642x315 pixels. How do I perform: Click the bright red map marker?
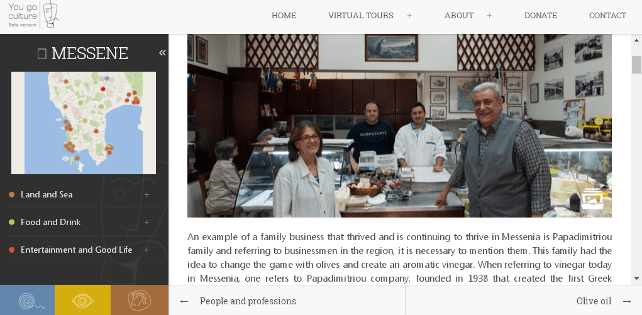tap(103, 89)
